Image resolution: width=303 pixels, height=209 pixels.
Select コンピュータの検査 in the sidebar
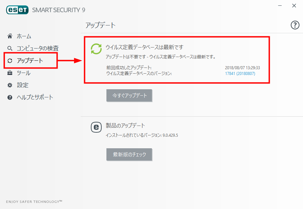(38, 49)
